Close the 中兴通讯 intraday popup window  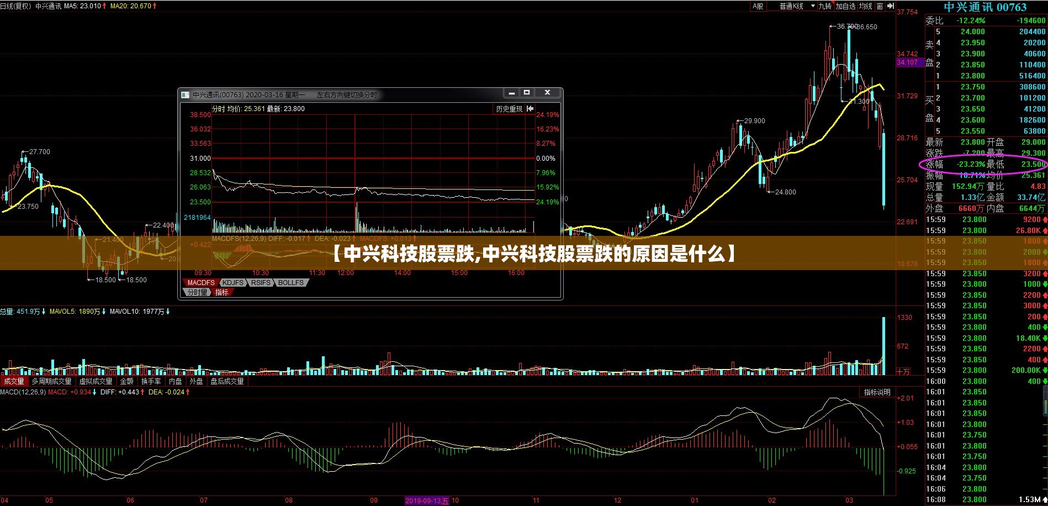coord(547,93)
